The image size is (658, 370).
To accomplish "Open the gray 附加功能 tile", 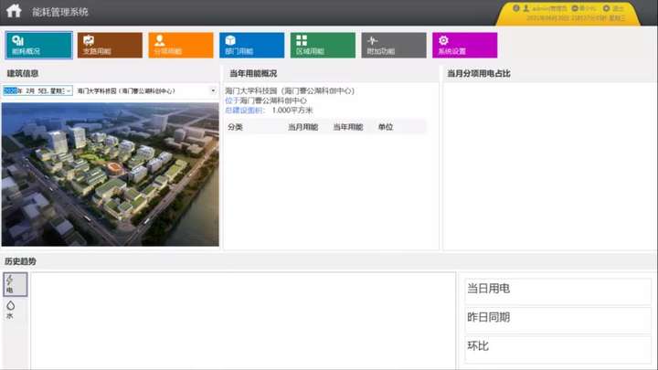I will coord(394,45).
